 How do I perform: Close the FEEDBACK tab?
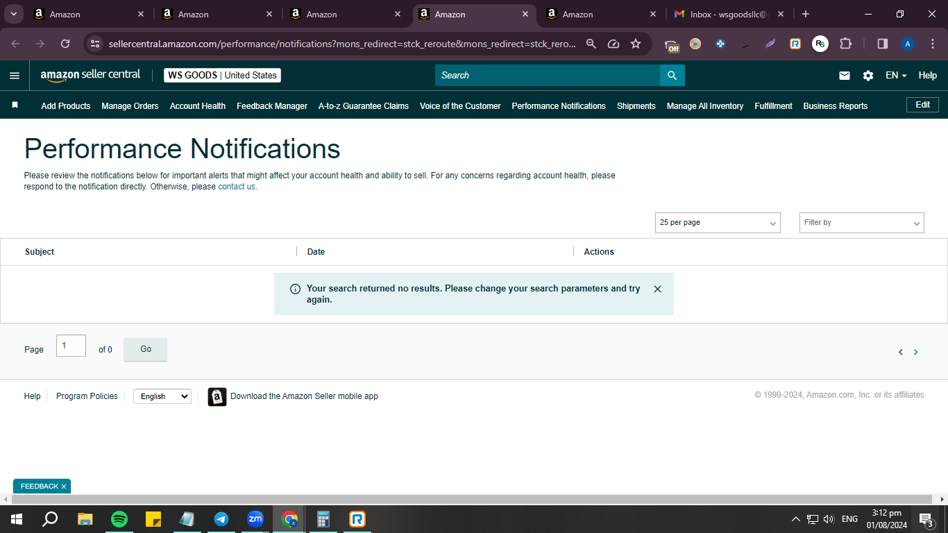tap(64, 487)
